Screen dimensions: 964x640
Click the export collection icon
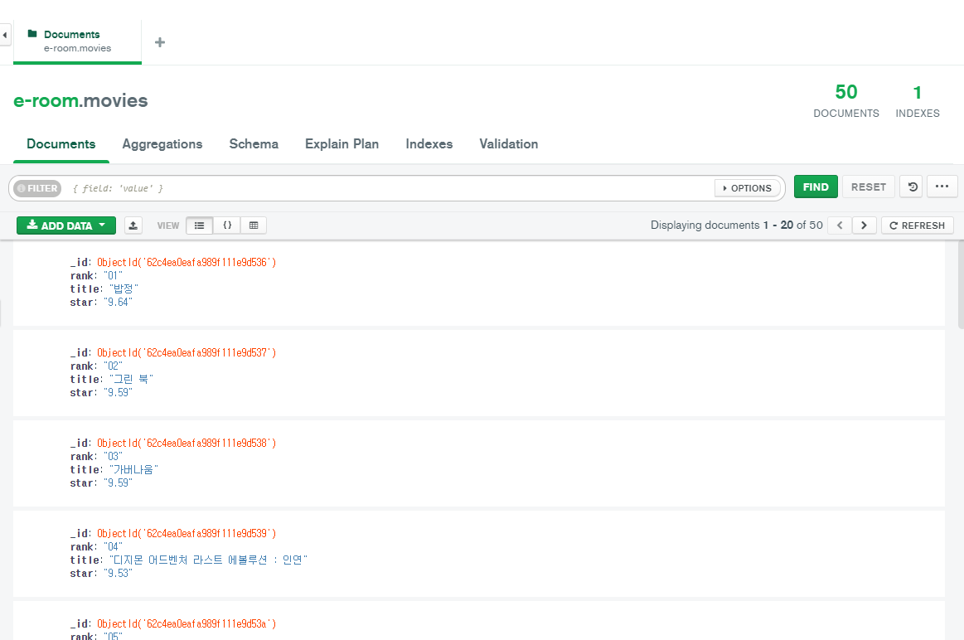[x=133, y=225]
